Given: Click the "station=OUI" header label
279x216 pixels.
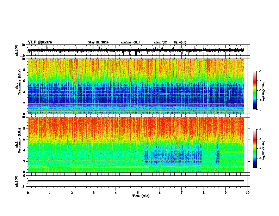Looking at the screenshot, I should click(x=130, y=42).
